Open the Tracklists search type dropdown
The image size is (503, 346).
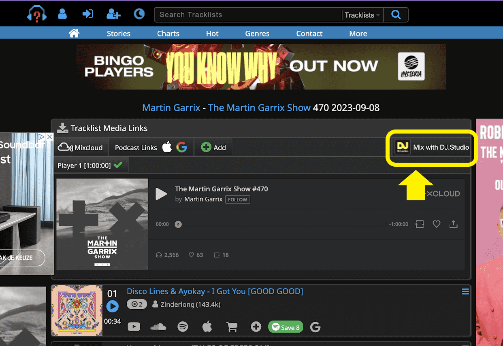click(x=362, y=15)
